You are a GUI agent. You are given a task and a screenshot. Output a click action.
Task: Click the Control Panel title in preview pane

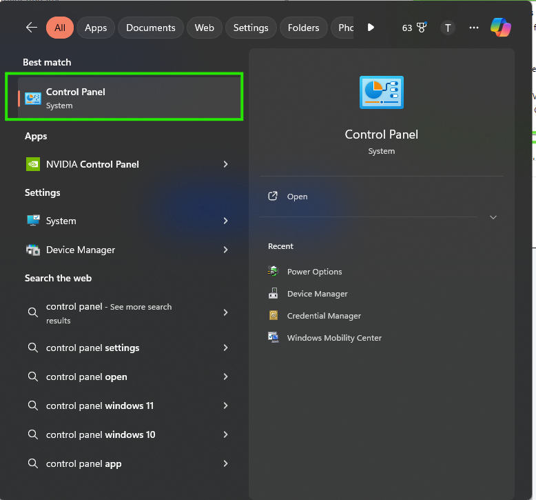click(x=381, y=134)
